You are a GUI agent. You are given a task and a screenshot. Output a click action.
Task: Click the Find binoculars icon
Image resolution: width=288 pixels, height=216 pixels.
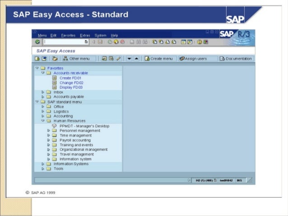[139, 42]
